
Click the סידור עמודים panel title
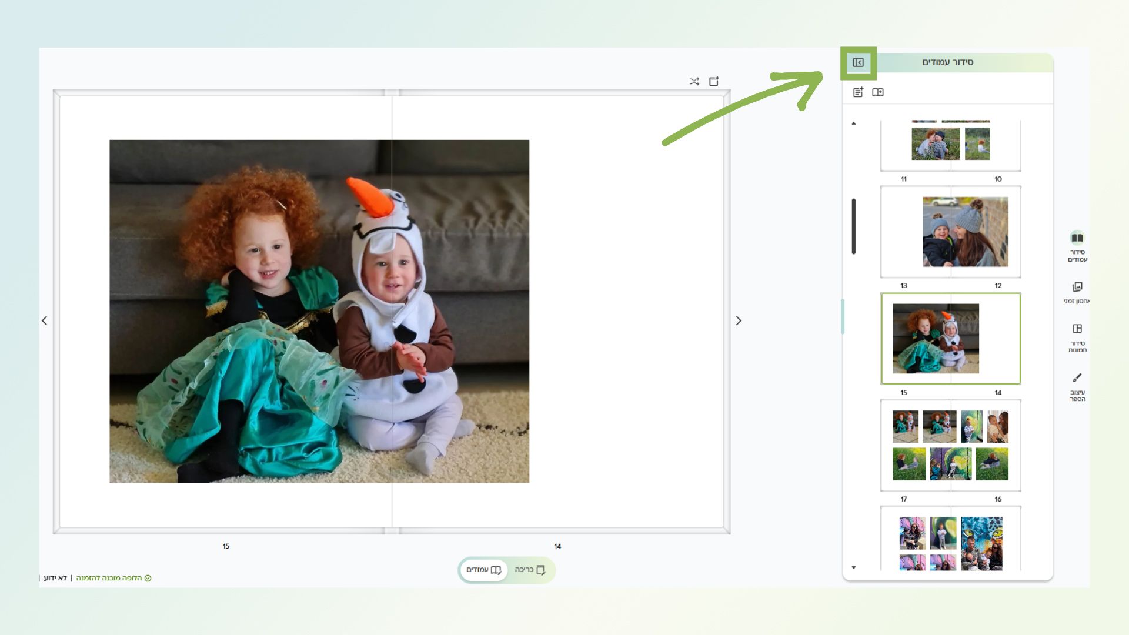coord(947,62)
